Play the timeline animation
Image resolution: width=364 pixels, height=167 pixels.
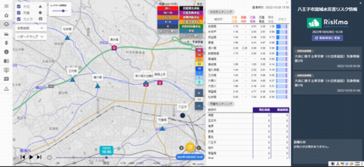pyautogui.click(x=31, y=157)
